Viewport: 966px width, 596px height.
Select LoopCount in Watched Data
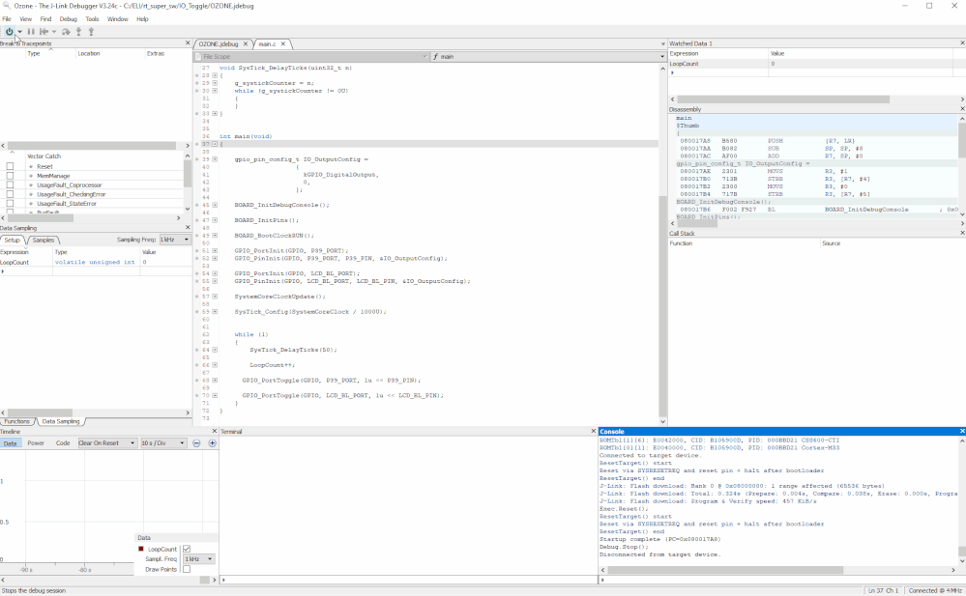[684, 64]
